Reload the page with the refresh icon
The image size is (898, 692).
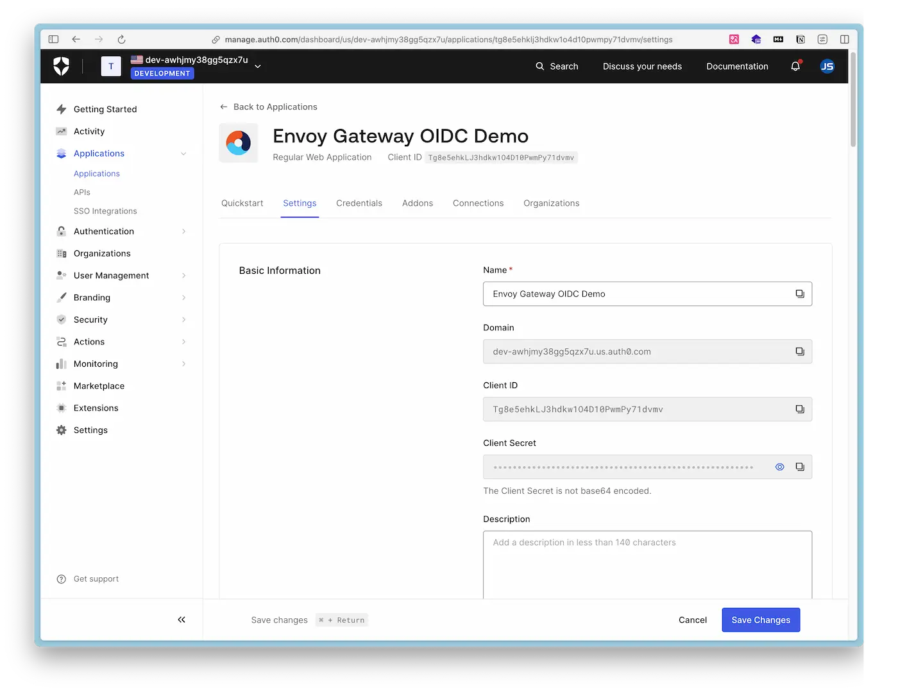(x=121, y=39)
